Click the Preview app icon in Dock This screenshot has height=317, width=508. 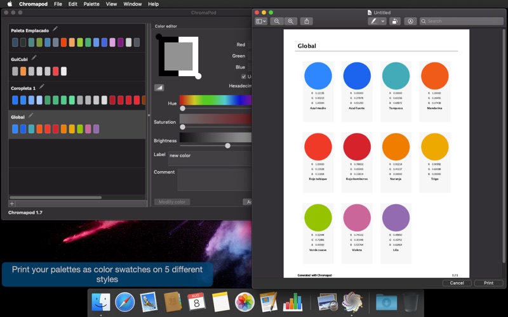point(328,302)
